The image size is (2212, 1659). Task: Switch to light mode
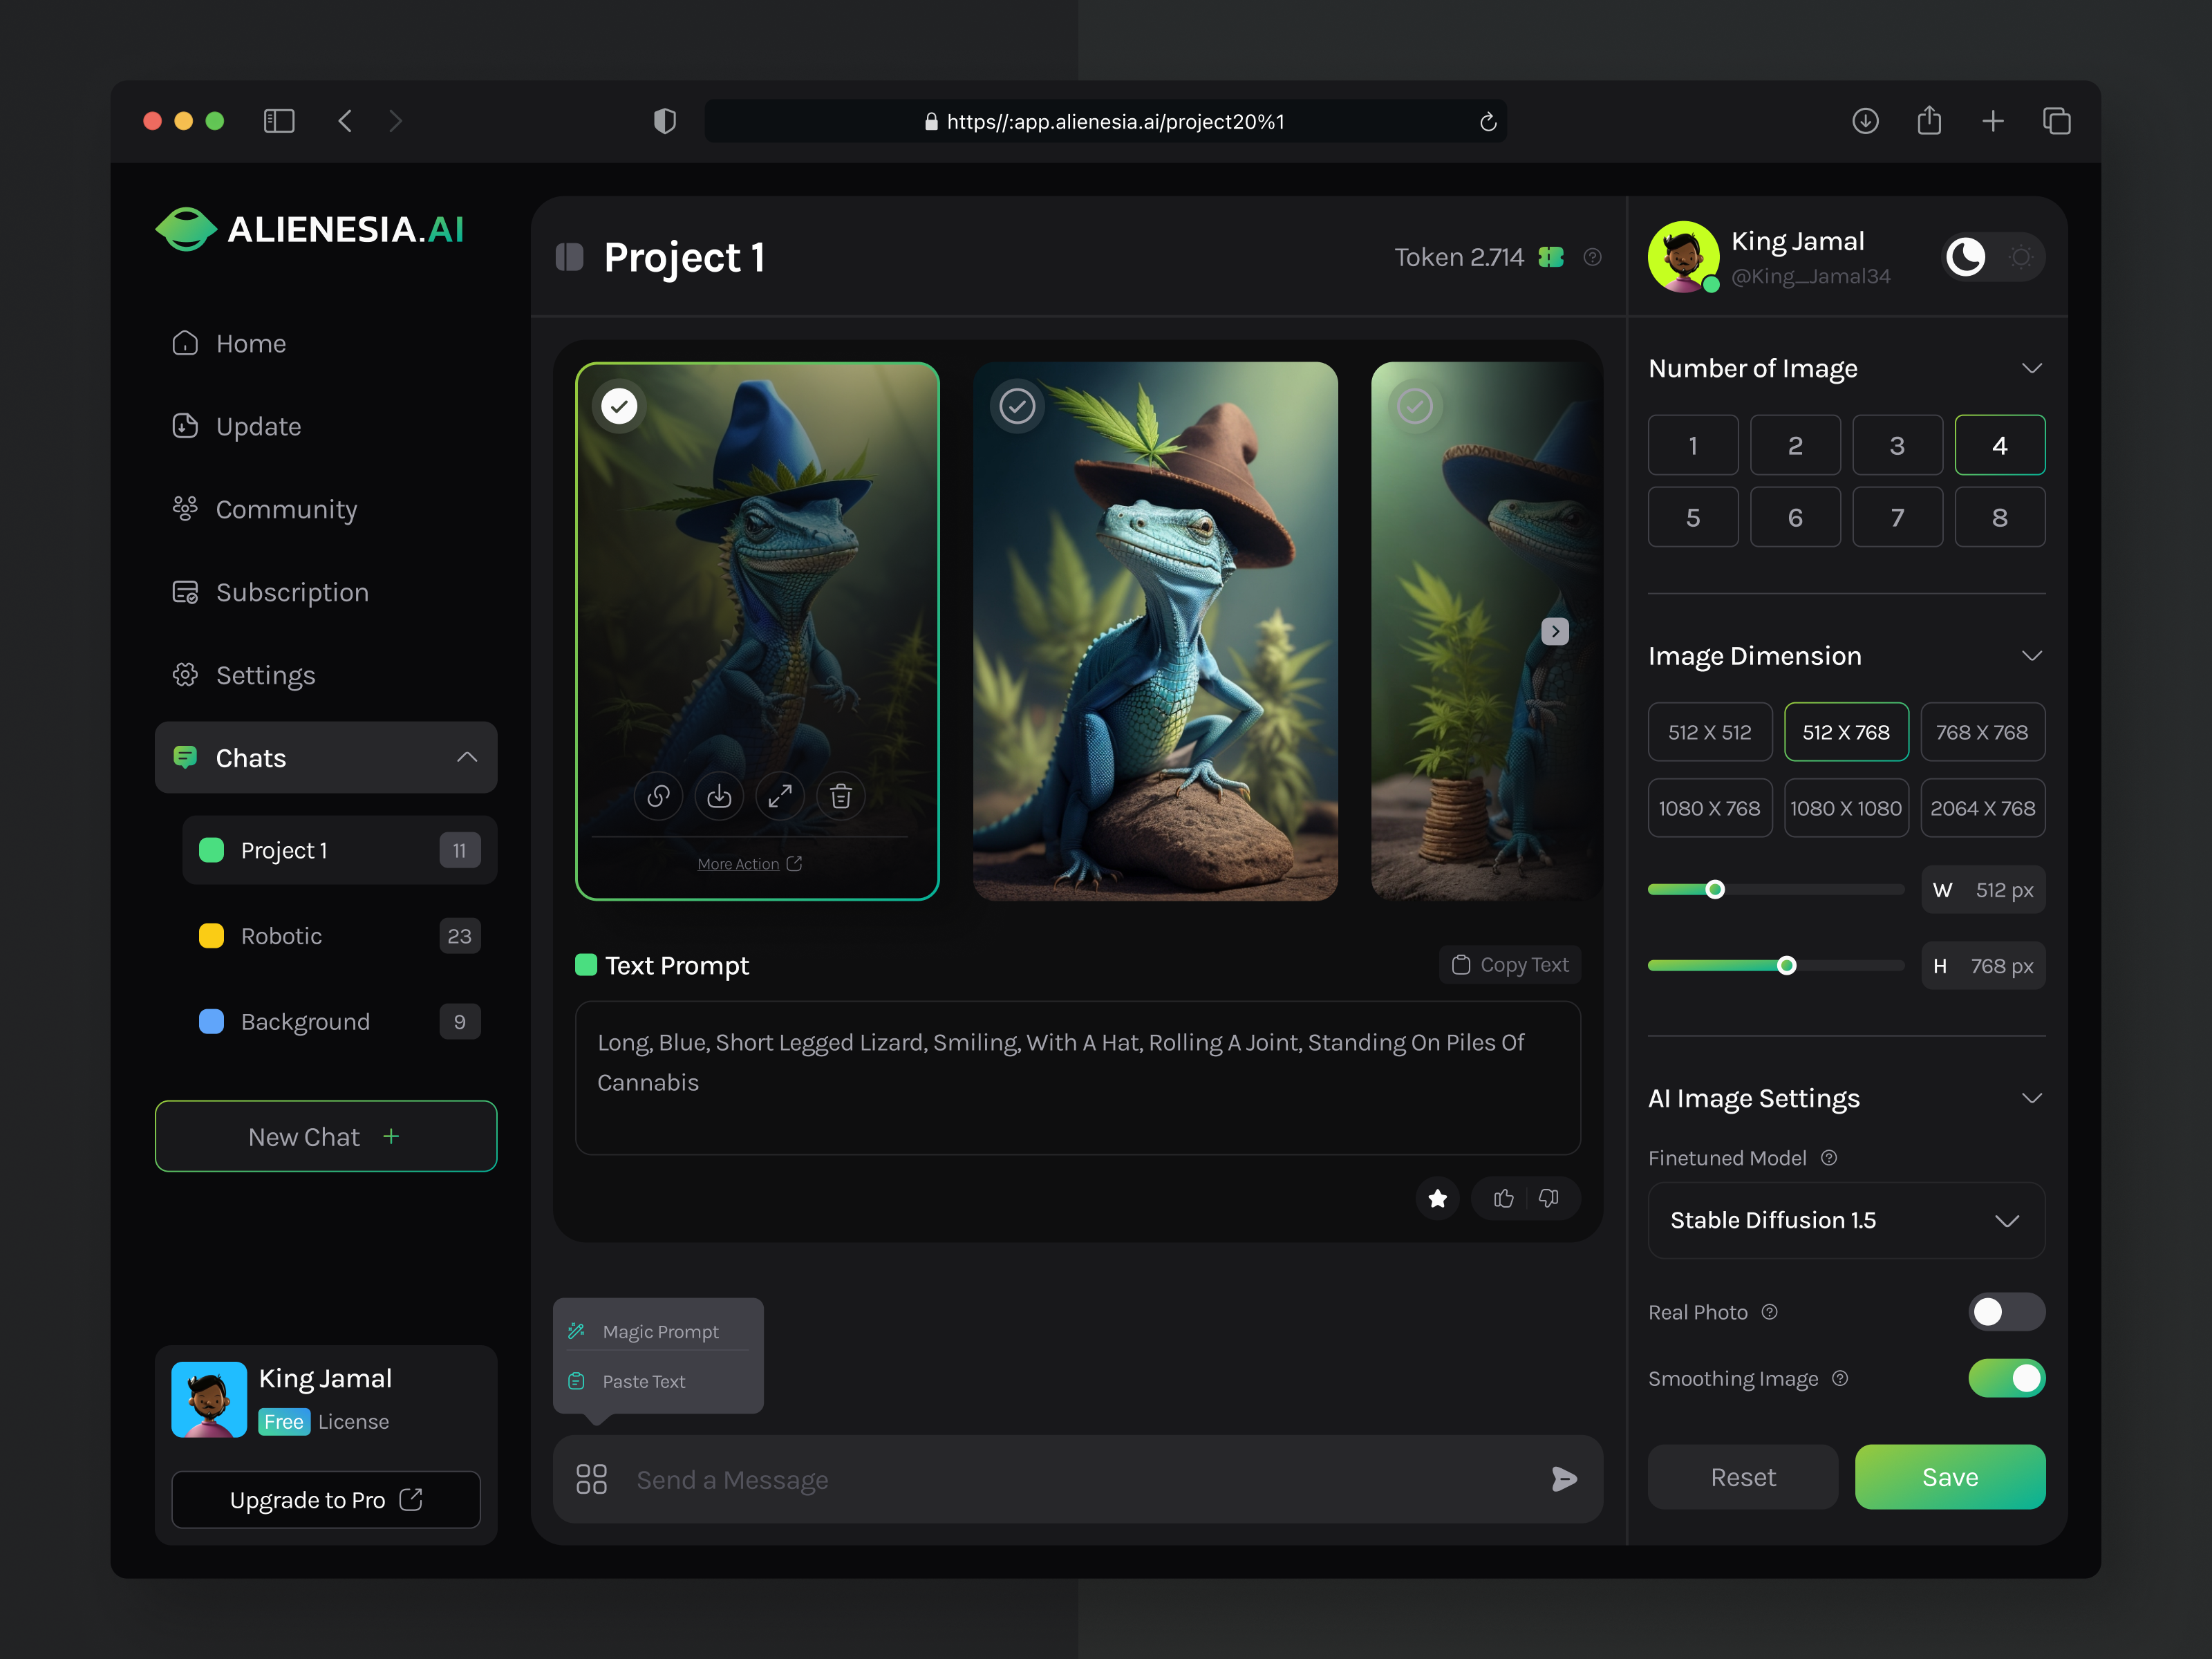2021,257
